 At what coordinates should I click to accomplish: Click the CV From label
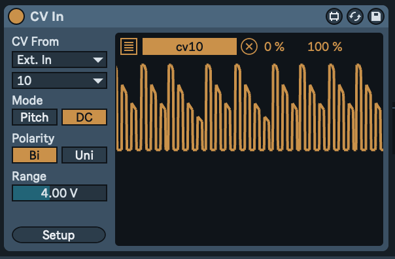click(x=35, y=42)
